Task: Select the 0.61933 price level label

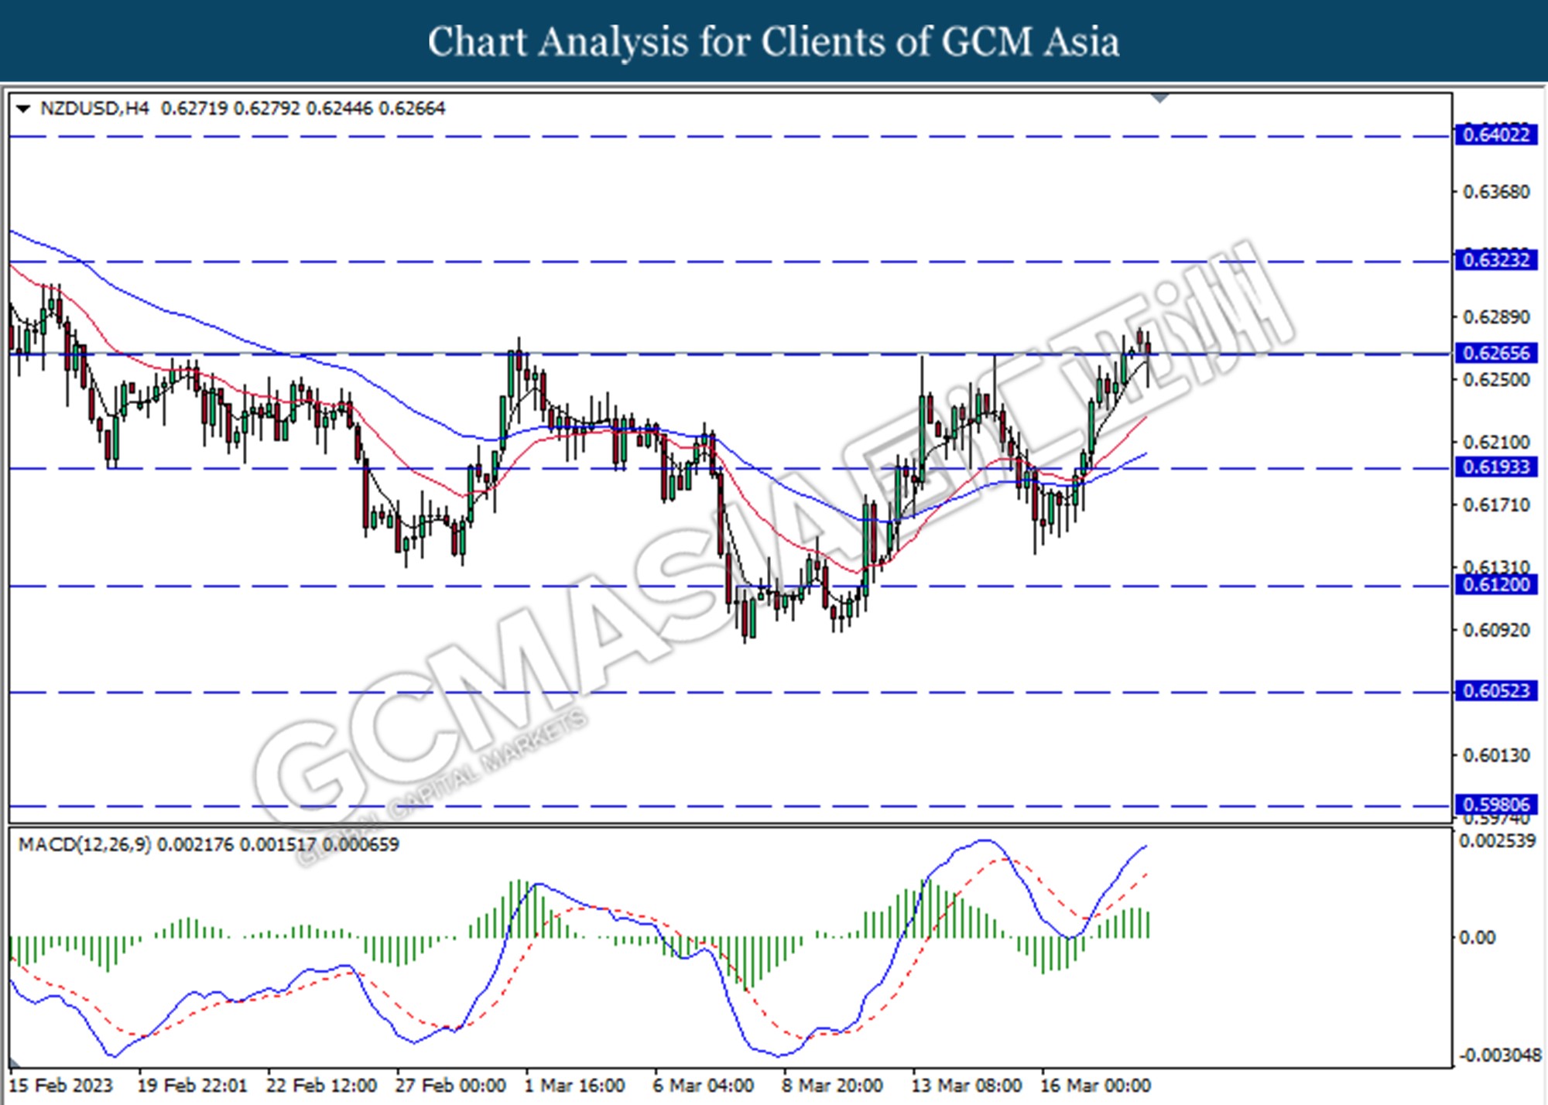Action: 1495,467
